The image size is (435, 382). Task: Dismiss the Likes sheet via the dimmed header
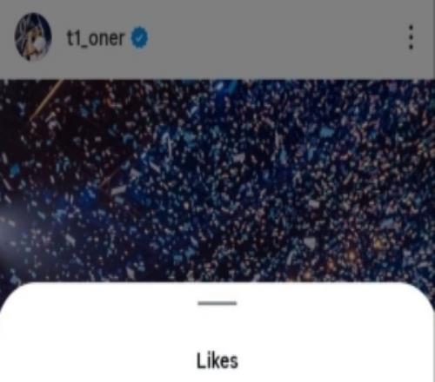pos(261,39)
